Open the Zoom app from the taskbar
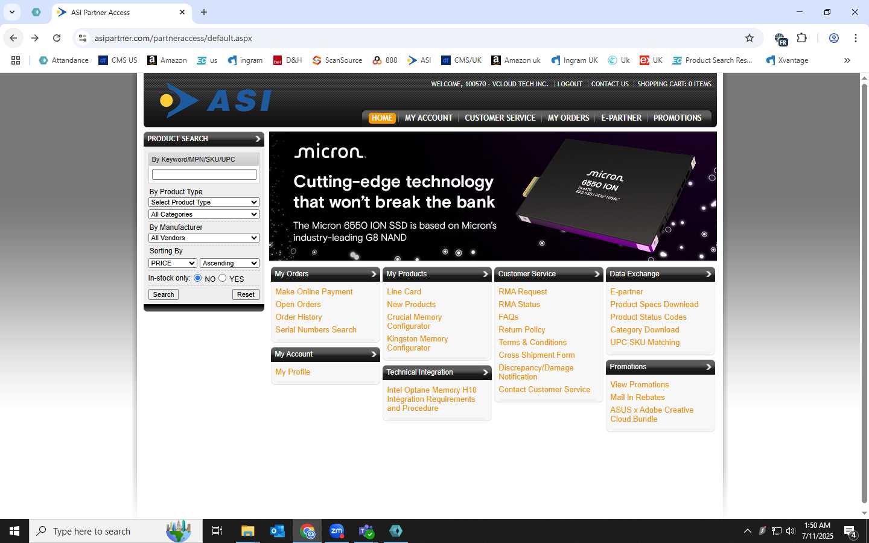This screenshot has height=543, width=869. tap(337, 531)
